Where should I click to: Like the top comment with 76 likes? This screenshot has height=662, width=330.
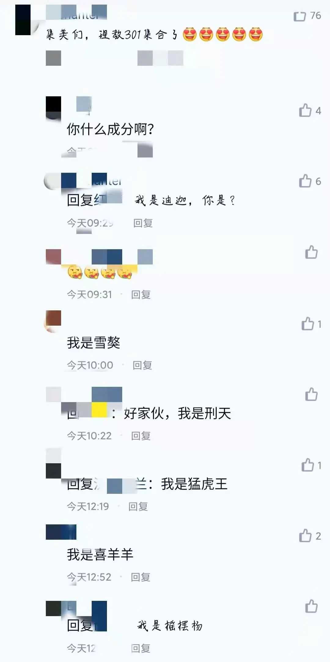coord(299,16)
